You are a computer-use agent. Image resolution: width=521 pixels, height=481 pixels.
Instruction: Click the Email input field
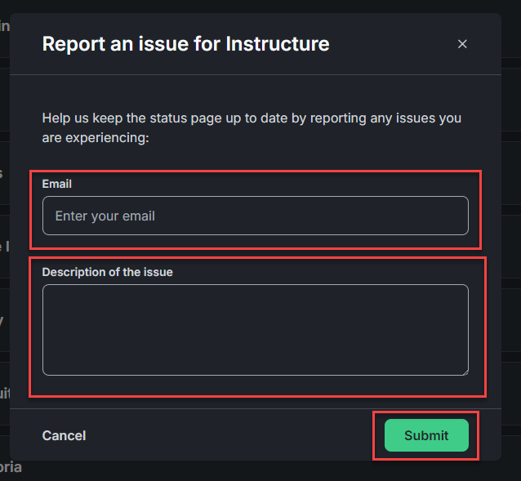pos(255,216)
